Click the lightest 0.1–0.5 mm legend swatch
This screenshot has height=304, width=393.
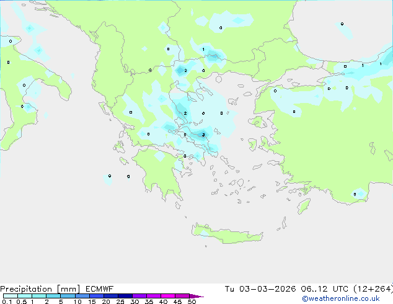click(x=11, y=296)
